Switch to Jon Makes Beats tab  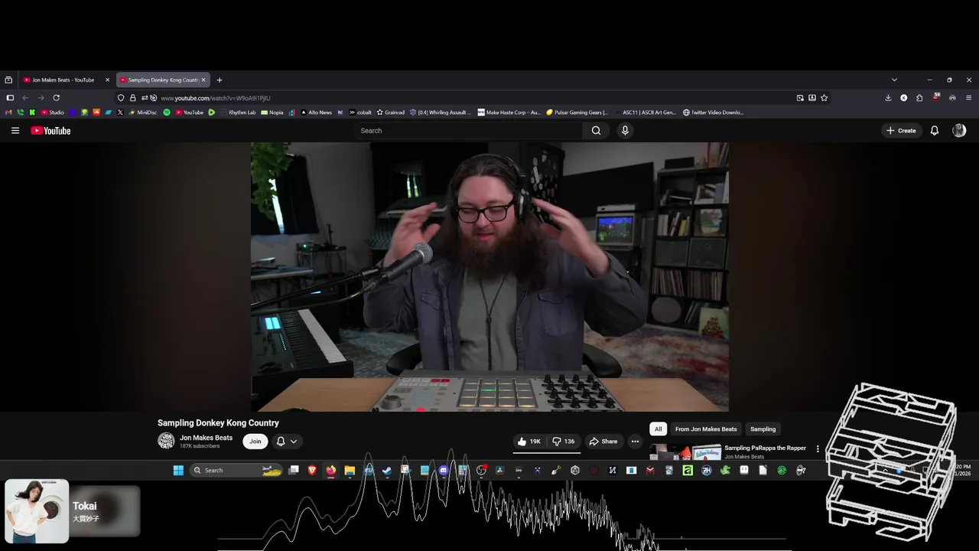pos(63,80)
